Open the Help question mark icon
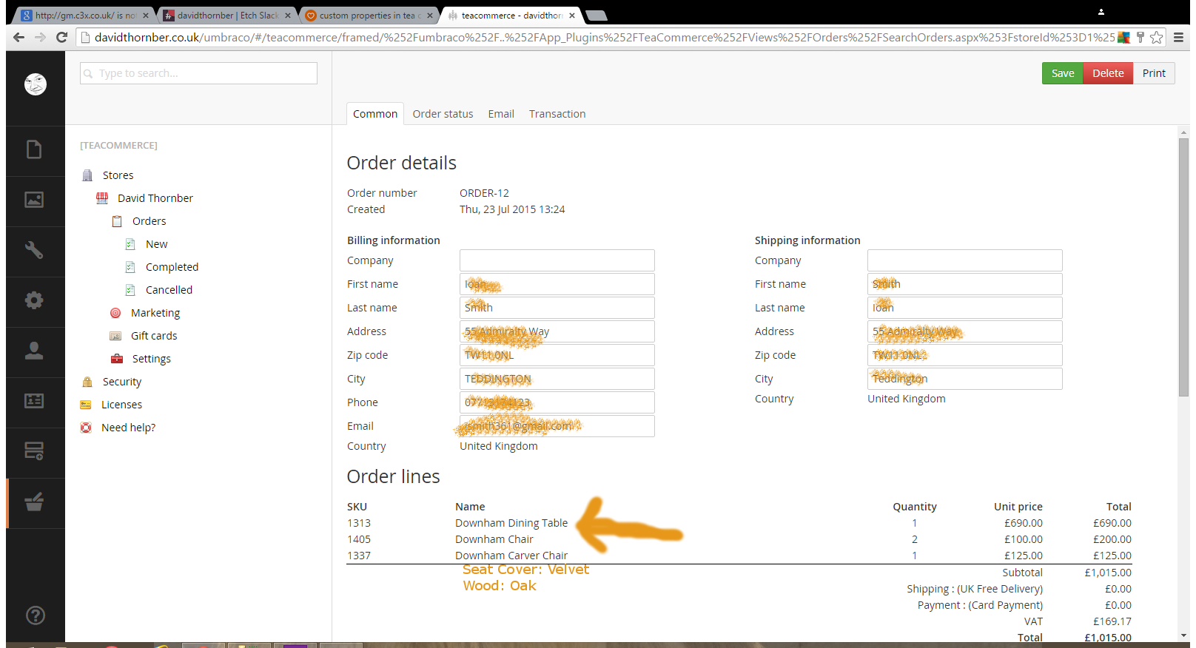 coord(35,615)
